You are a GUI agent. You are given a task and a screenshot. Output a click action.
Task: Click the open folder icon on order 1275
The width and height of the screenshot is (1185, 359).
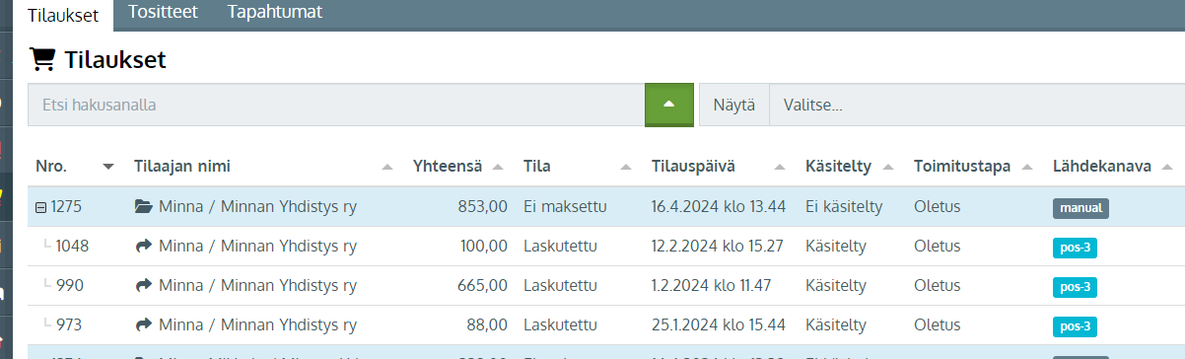click(x=143, y=207)
